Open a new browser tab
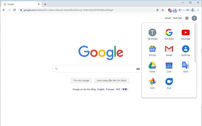 click(45, 4)
